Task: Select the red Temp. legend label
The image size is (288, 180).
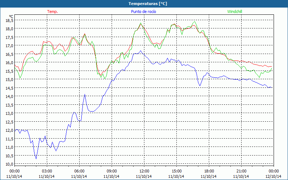Action: [53, 12]
